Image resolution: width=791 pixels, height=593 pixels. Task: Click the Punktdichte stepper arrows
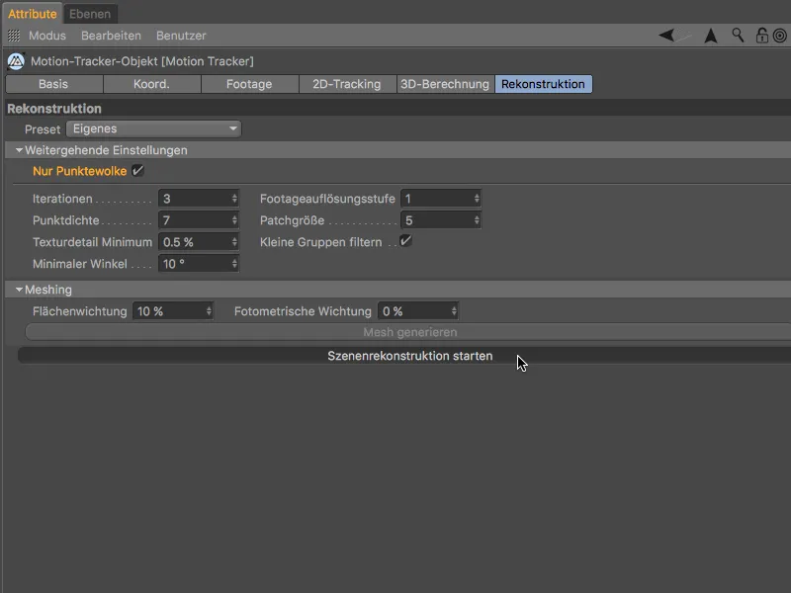point(234,220)
